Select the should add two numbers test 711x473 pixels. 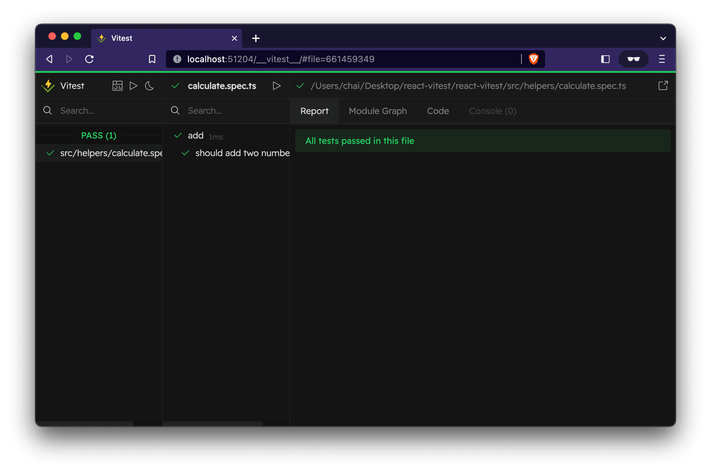(226, 153)
